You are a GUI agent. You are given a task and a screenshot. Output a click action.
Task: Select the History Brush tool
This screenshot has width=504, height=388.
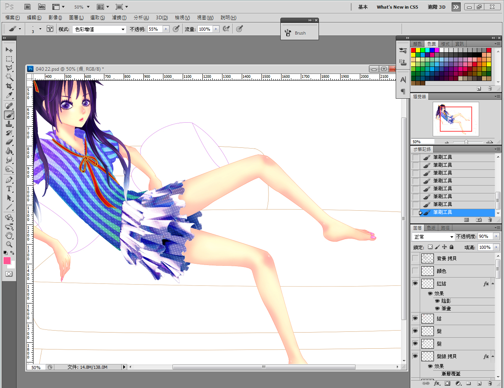(x=9, y=133)
